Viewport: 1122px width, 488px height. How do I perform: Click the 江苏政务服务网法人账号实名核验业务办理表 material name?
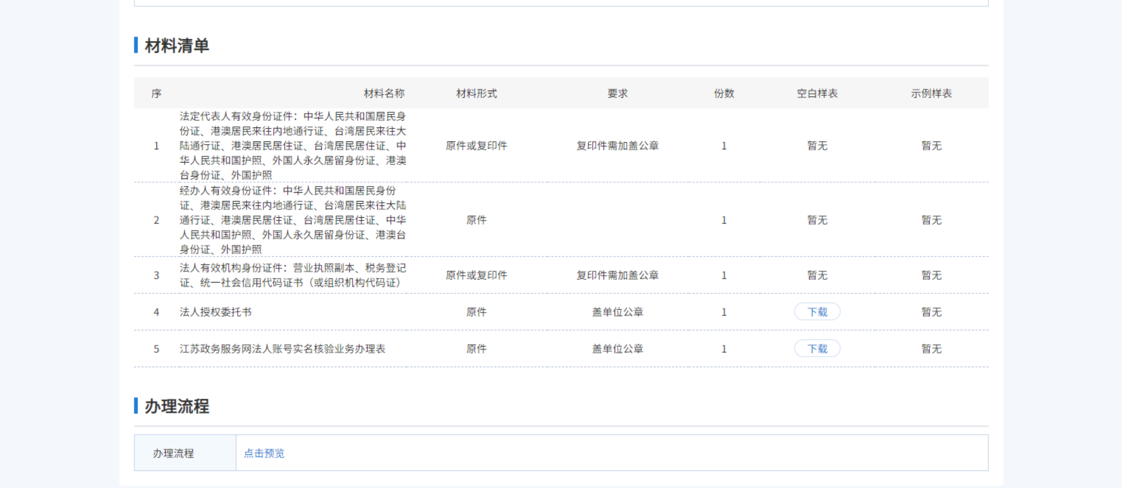click(282, 349)
